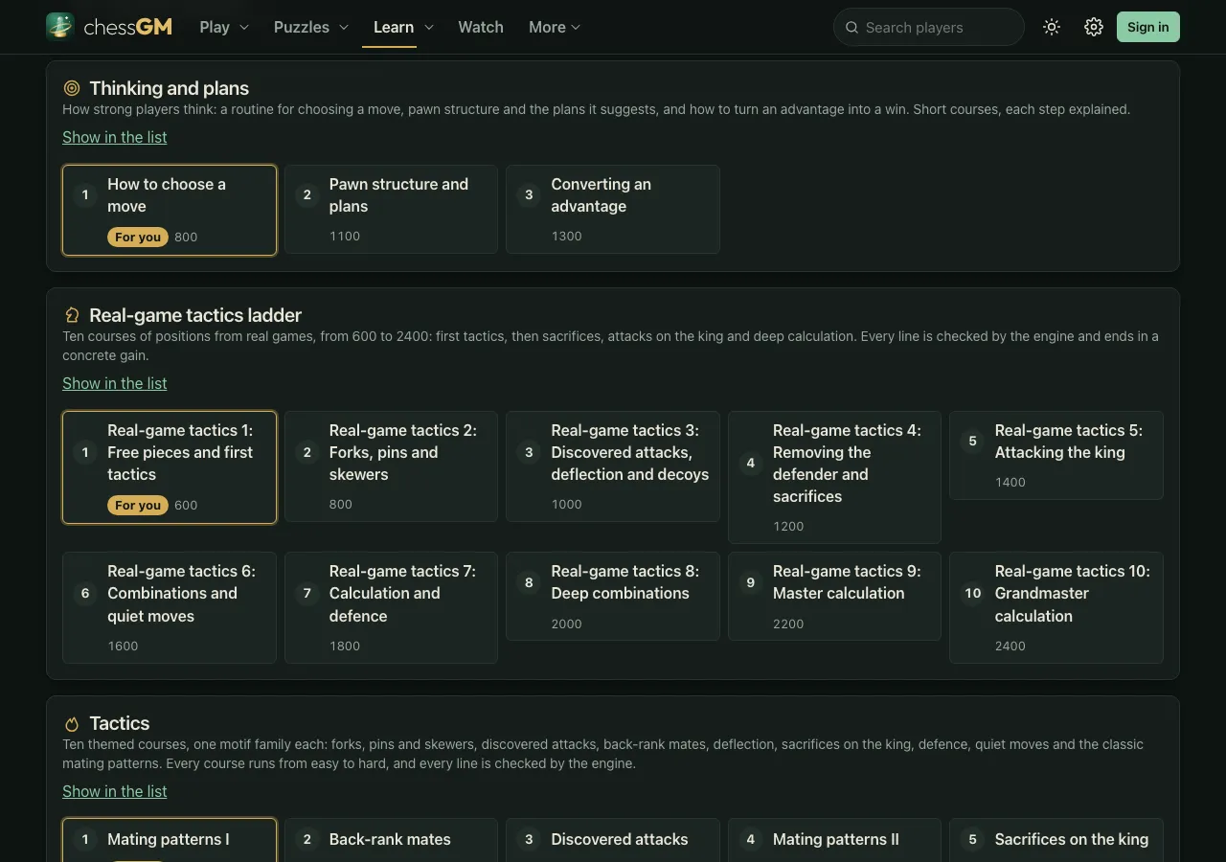Image resolution: width=1226 pixels, height=862 pixels.
Task: Open Real-game tactics 10: Grandmaster calculation
Action: pyautogui.click(x=1056, y=607)
